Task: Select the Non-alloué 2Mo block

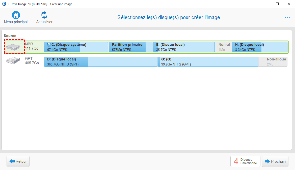Action: [x=273, y=62]
